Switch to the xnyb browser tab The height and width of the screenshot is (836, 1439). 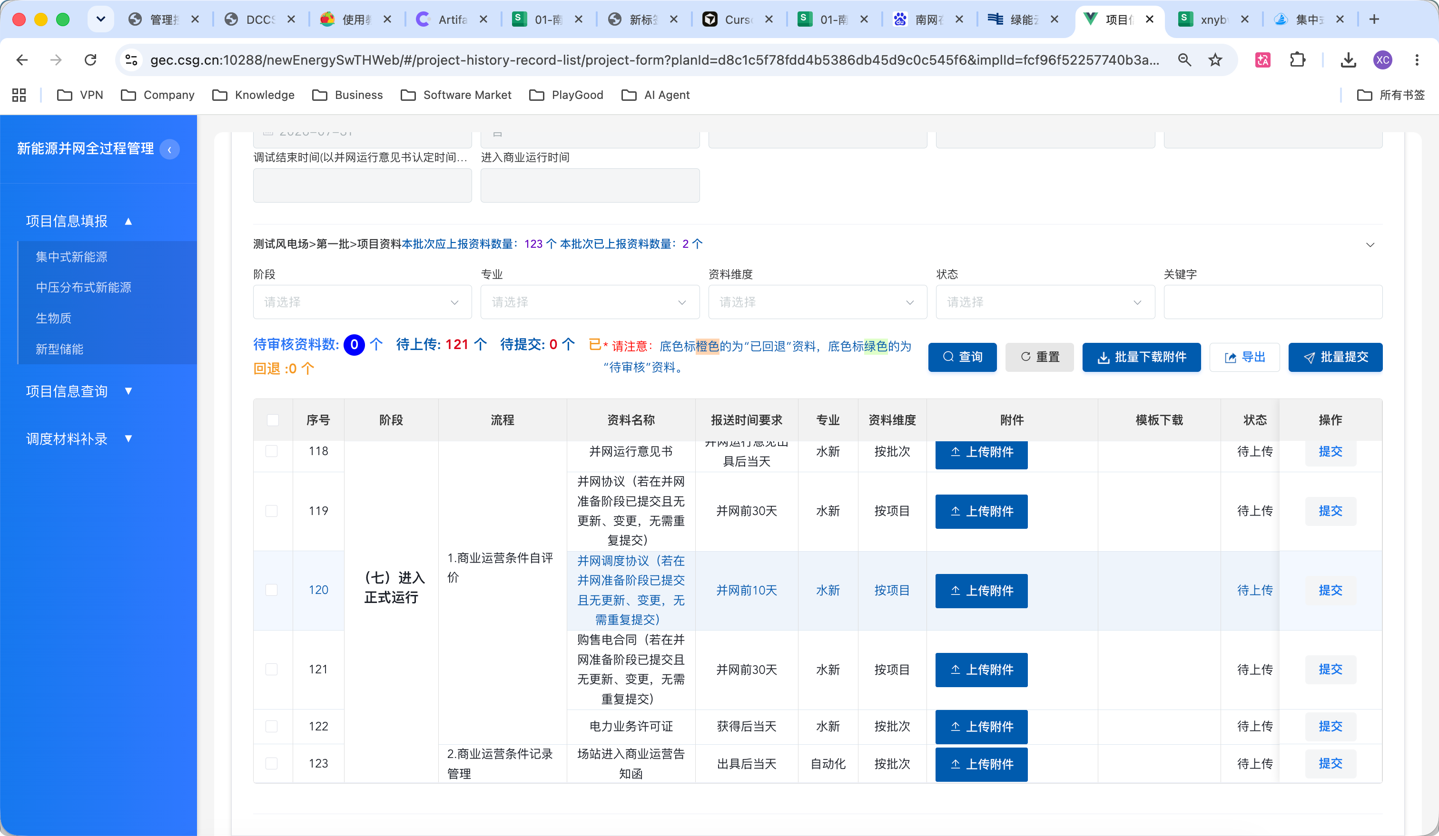(1213, 19)
